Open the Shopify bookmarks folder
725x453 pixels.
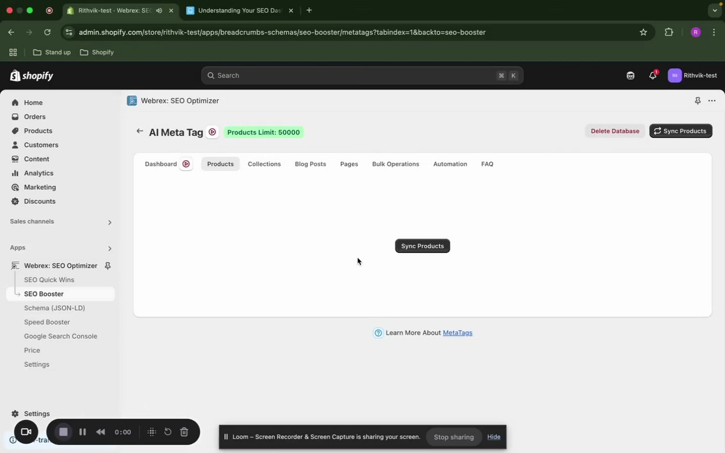tap(97, 52)
